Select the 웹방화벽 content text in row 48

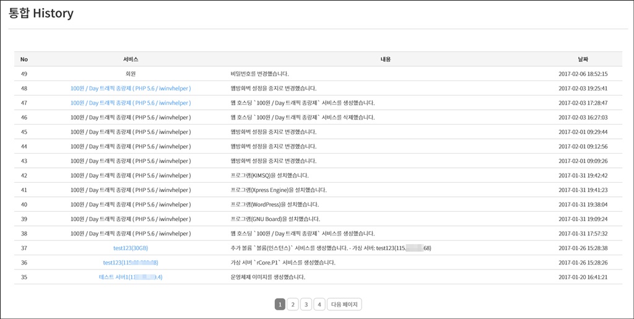pyautogui.click(x=273, y=88)
